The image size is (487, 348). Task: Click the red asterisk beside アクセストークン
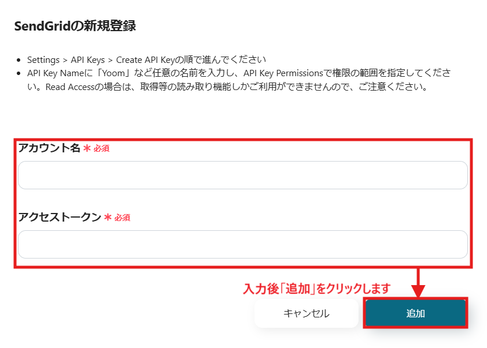tap(108, 218)
